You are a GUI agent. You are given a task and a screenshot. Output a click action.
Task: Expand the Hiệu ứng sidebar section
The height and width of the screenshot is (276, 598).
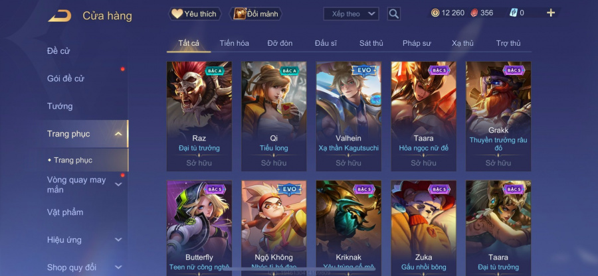click(x=118, y=240)
